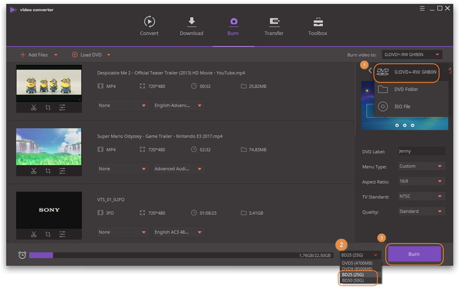This screenshot has height=291, width=462.
Task: Open the hamburger menu icon
Action: point(422,9)
